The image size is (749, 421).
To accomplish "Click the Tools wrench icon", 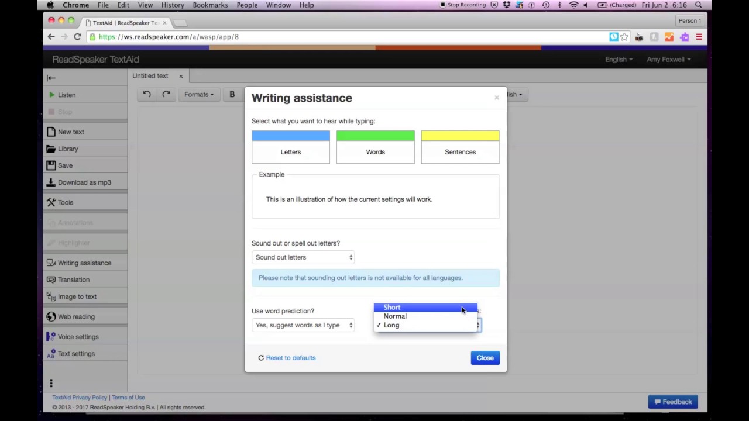I will (x=51, y=202).
